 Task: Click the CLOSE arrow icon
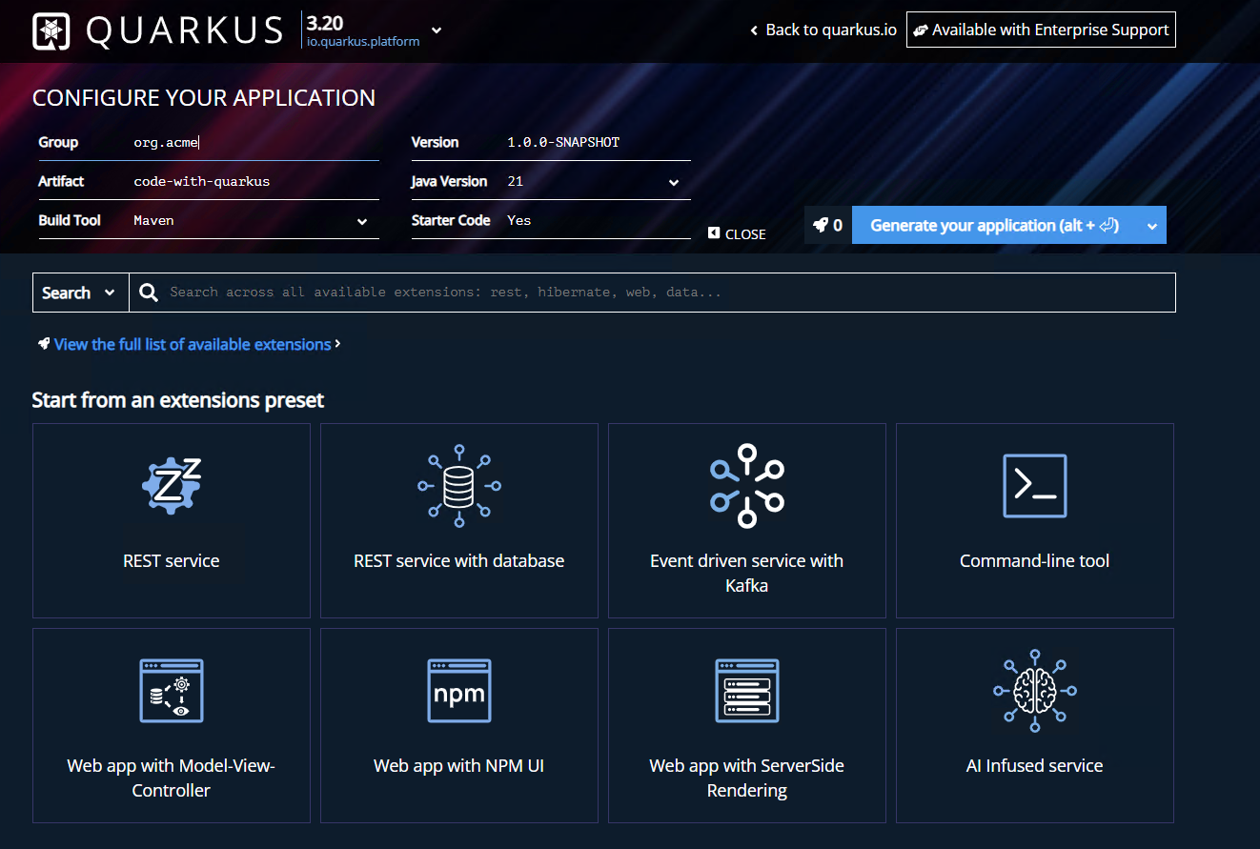coord(714,233)
